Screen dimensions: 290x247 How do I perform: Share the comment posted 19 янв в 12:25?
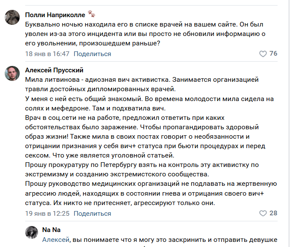point(92,213)
